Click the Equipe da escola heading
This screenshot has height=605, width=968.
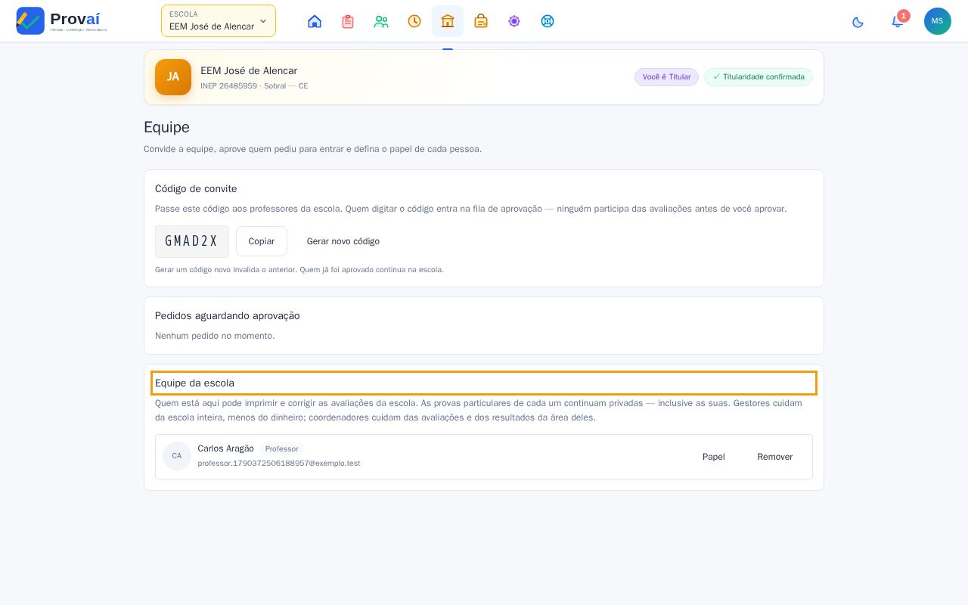(x=195, y=383)
